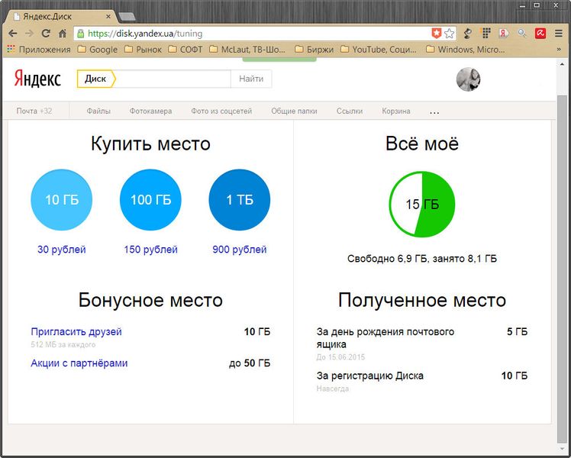The width and height of the screenshot is (571, 458).
Task: Click the до 50 ГБ bonus value
Action: (250, 363)
